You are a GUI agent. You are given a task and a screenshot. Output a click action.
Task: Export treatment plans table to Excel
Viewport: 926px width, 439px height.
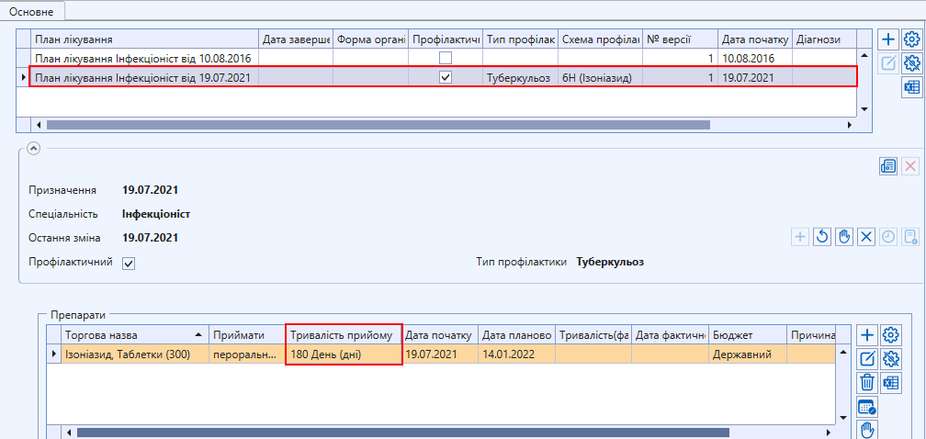coord(912,87)
